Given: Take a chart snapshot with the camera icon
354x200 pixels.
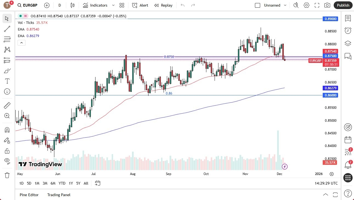Looking at the screenshot, I should 327,5.
